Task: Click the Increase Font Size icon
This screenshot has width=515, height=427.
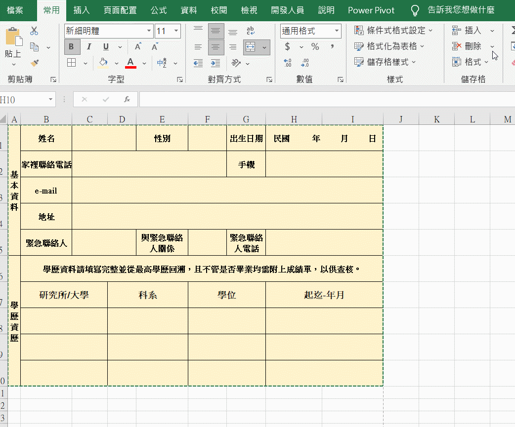Action: coord(138,47)
